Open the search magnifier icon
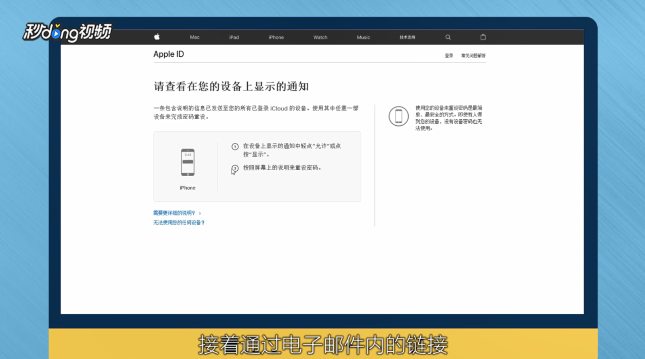 (x=448, y=37)
